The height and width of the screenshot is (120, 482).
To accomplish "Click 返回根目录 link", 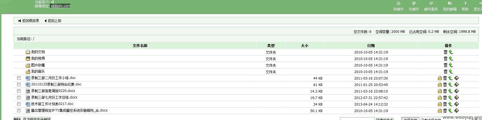I will tap(29, 21).
